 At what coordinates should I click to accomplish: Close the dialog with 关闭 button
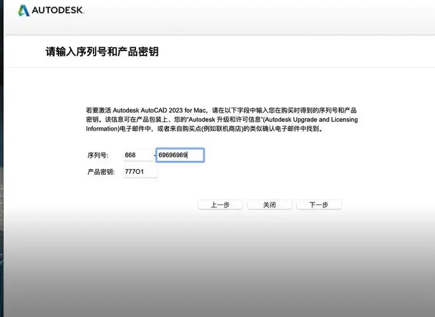[x=270, y=205]
